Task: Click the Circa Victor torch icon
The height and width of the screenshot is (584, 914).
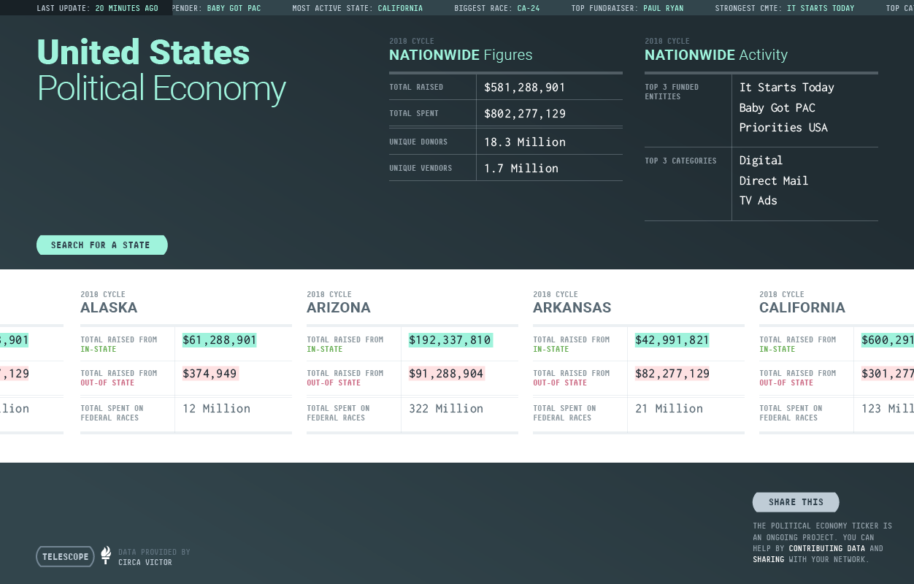Action: pyautogui.click(x=106, y=556)
